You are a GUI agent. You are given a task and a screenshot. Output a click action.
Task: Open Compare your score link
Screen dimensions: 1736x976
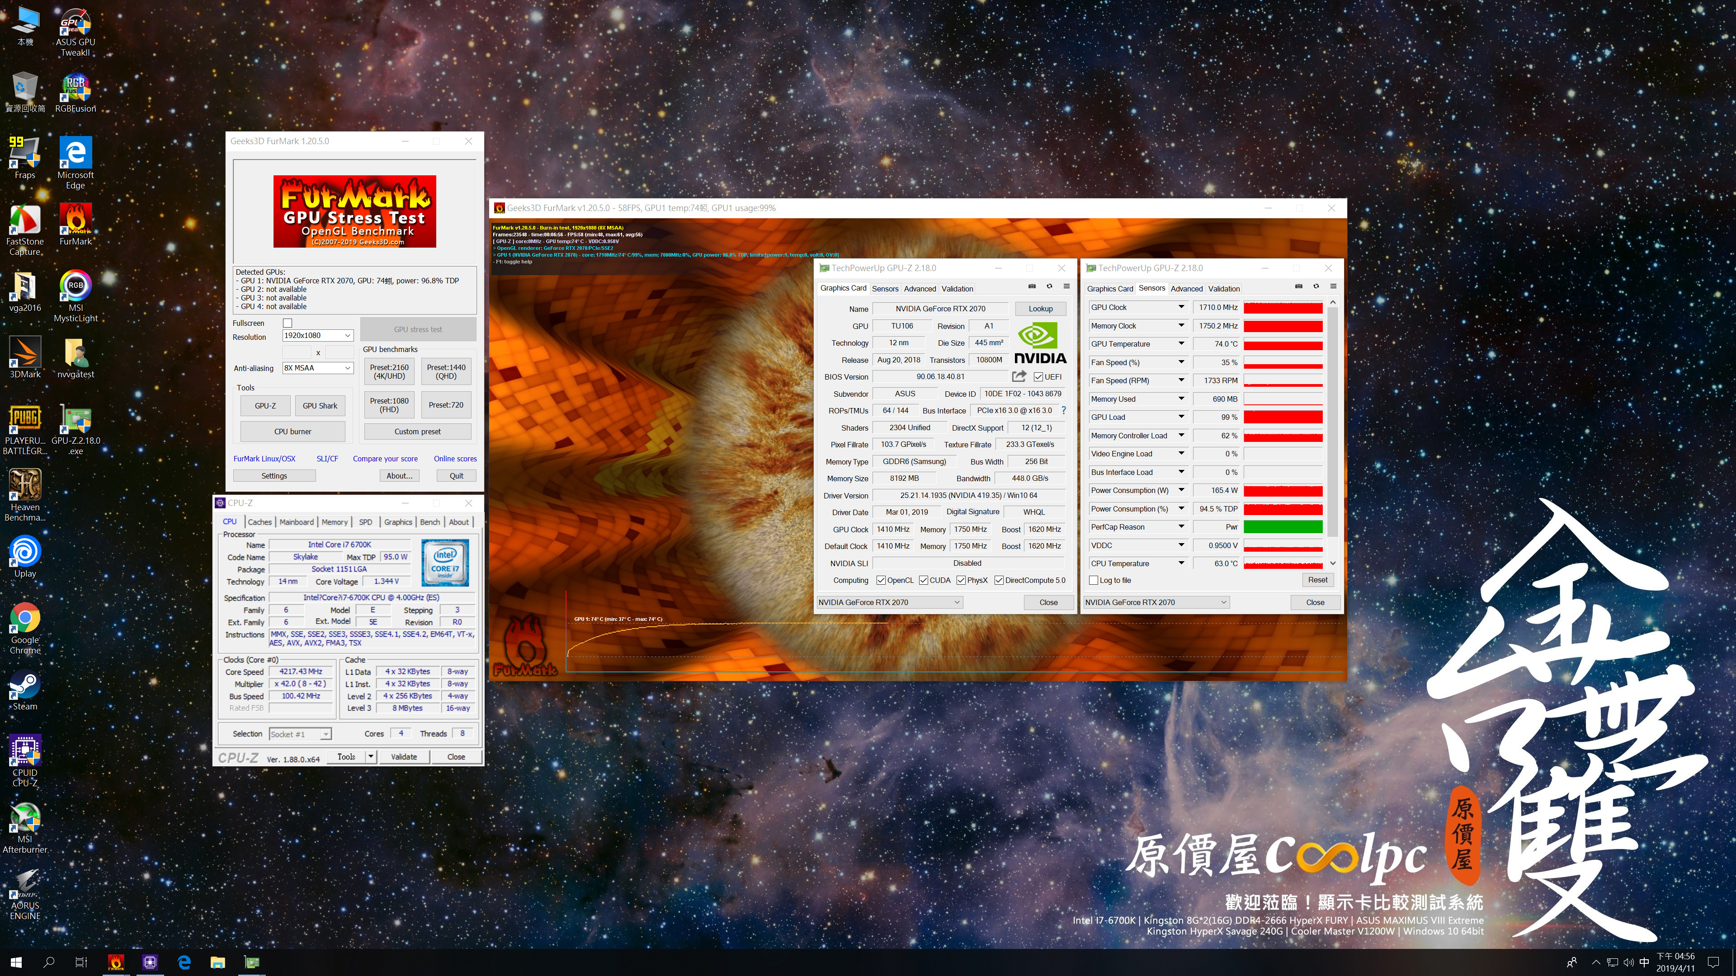(x=386, y=459)
